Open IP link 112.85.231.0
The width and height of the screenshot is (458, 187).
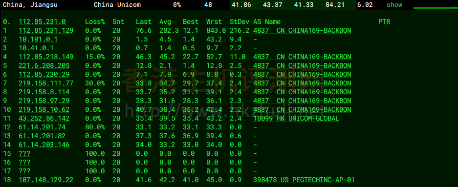click(42, 21)
